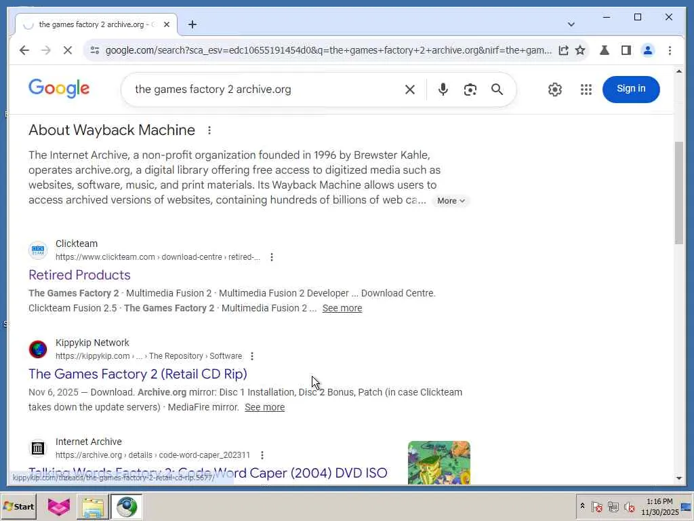694x521 pixels.
Task: Click the Kippykip Network globe favicon
Action: [x=38, y=349]
